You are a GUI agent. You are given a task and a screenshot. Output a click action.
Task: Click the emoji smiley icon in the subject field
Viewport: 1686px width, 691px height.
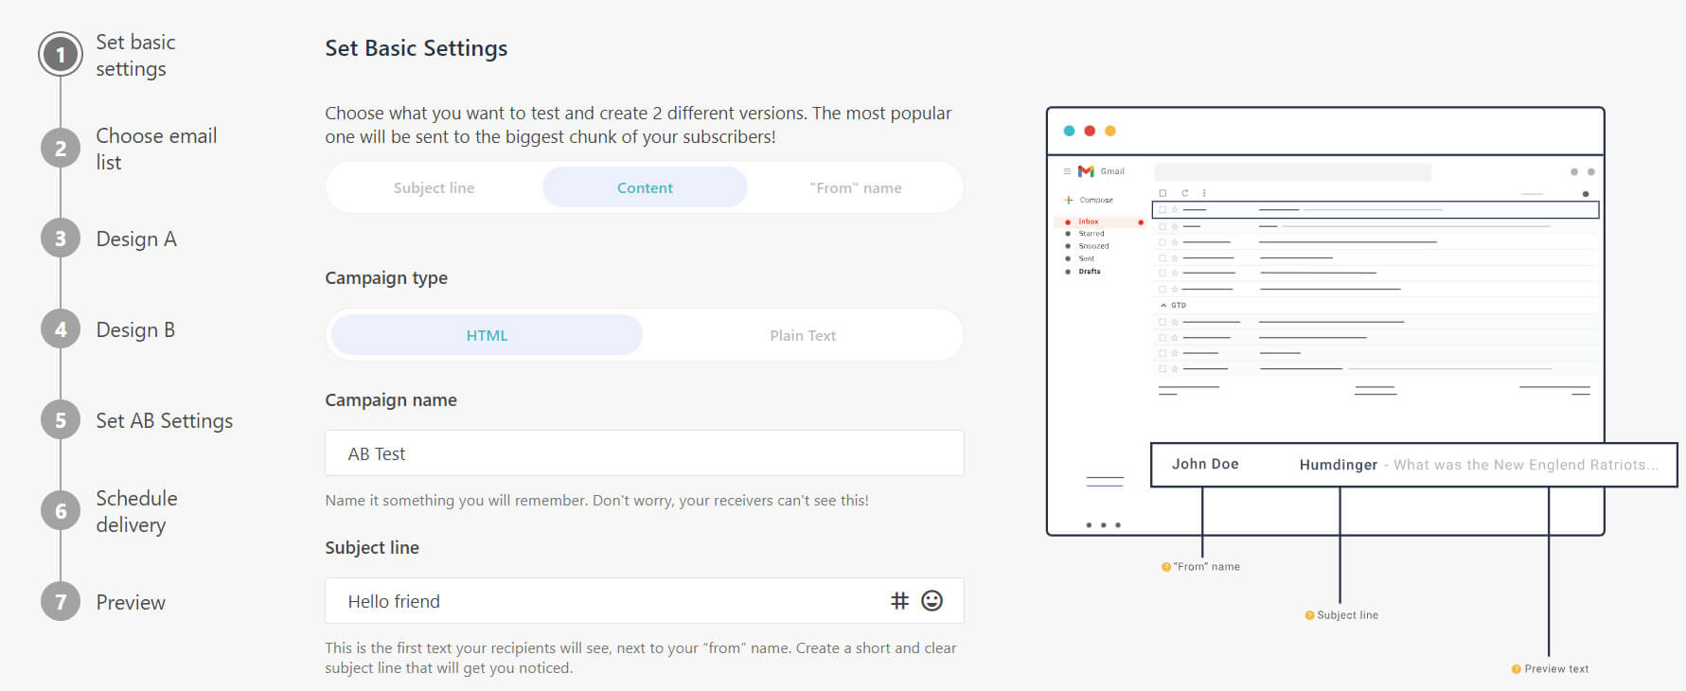(x=932, y=600)
